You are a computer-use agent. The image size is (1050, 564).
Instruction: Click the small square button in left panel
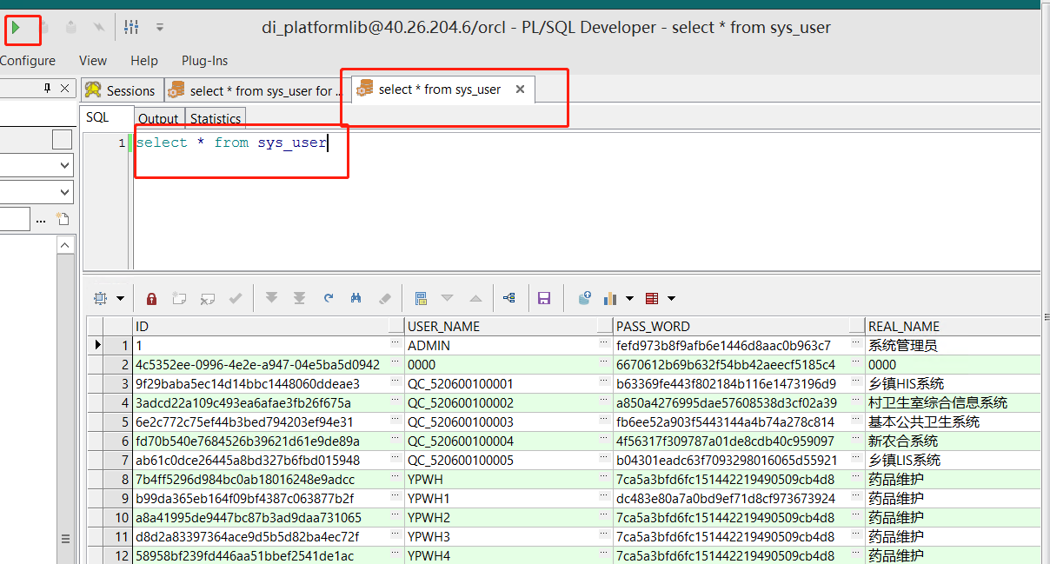point(62,139)
